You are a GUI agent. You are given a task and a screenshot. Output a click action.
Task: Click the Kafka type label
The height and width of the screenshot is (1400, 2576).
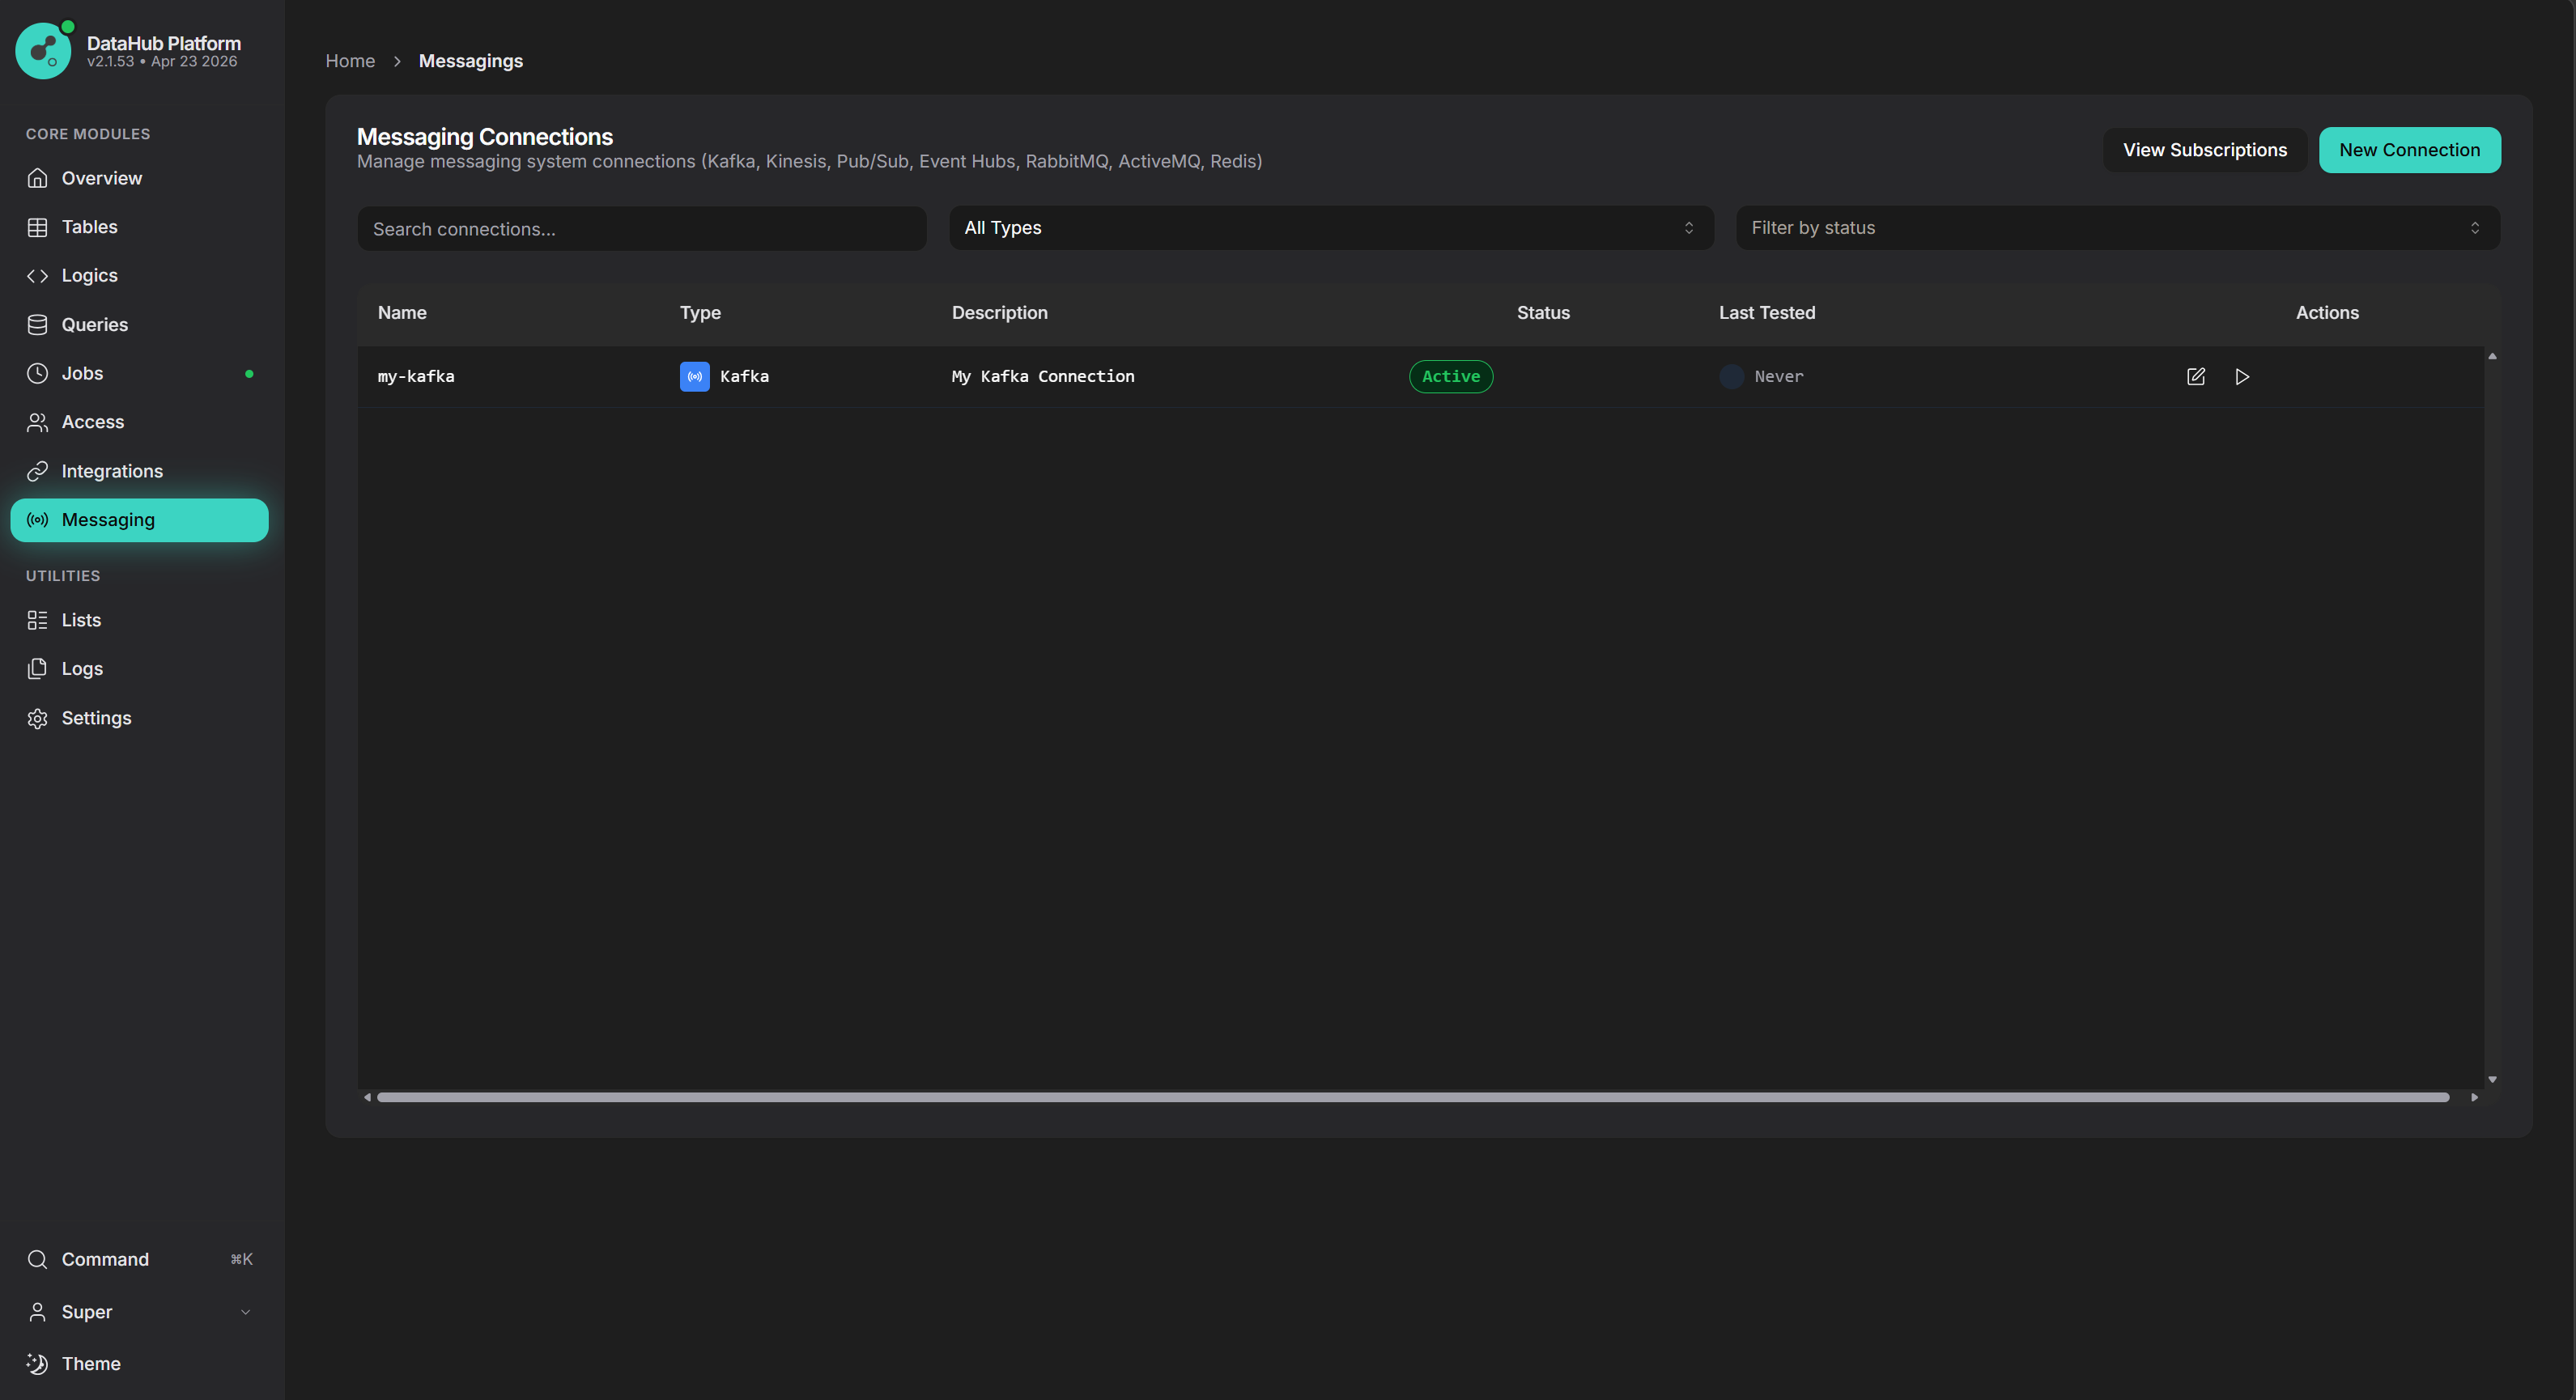744,377
